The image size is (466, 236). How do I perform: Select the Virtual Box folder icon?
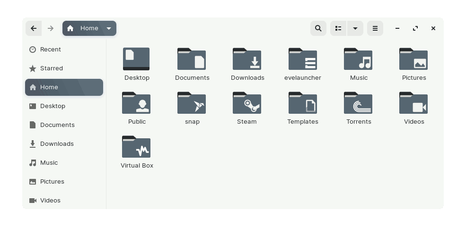click(x=136, y=147)
